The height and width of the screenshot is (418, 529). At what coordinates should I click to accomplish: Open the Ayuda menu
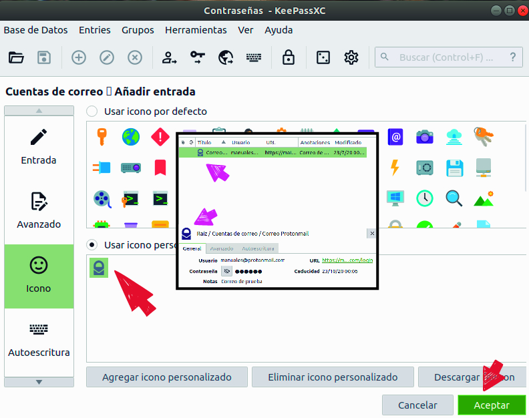click(x=279, y=30)
